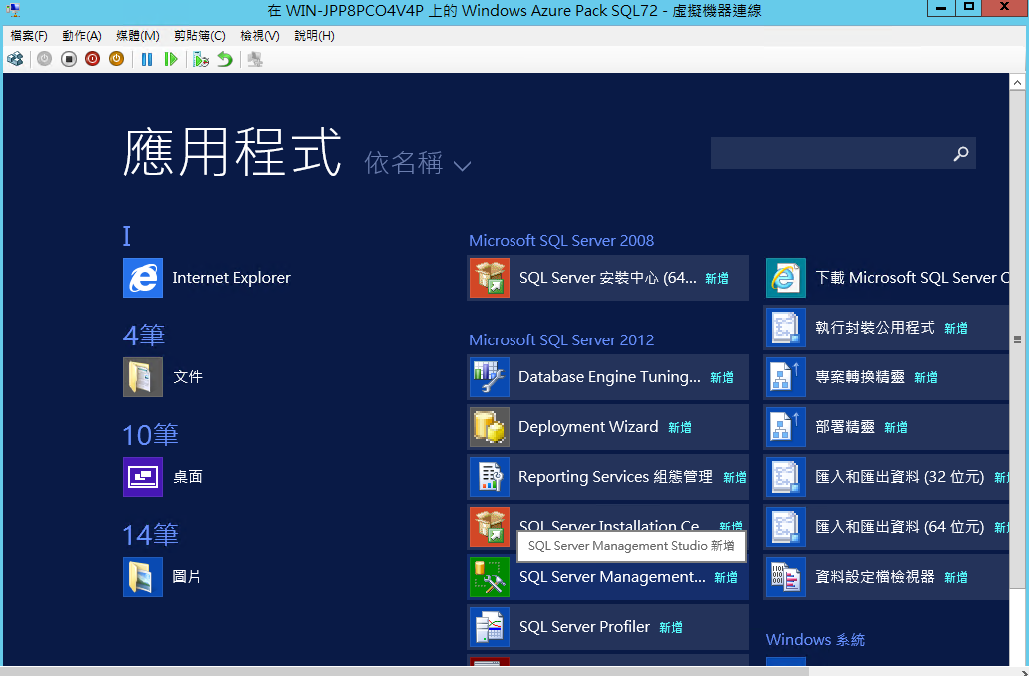Image resolution: width=1029 pixels, height=676 pixels.
Task: Open 執行封裝公用程式 icon
Action: 786,328
